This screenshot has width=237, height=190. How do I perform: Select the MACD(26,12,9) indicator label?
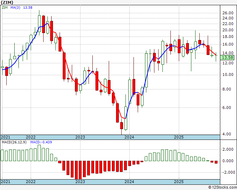[14, 142]
